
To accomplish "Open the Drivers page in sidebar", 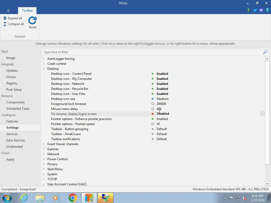I will [11, 77].
